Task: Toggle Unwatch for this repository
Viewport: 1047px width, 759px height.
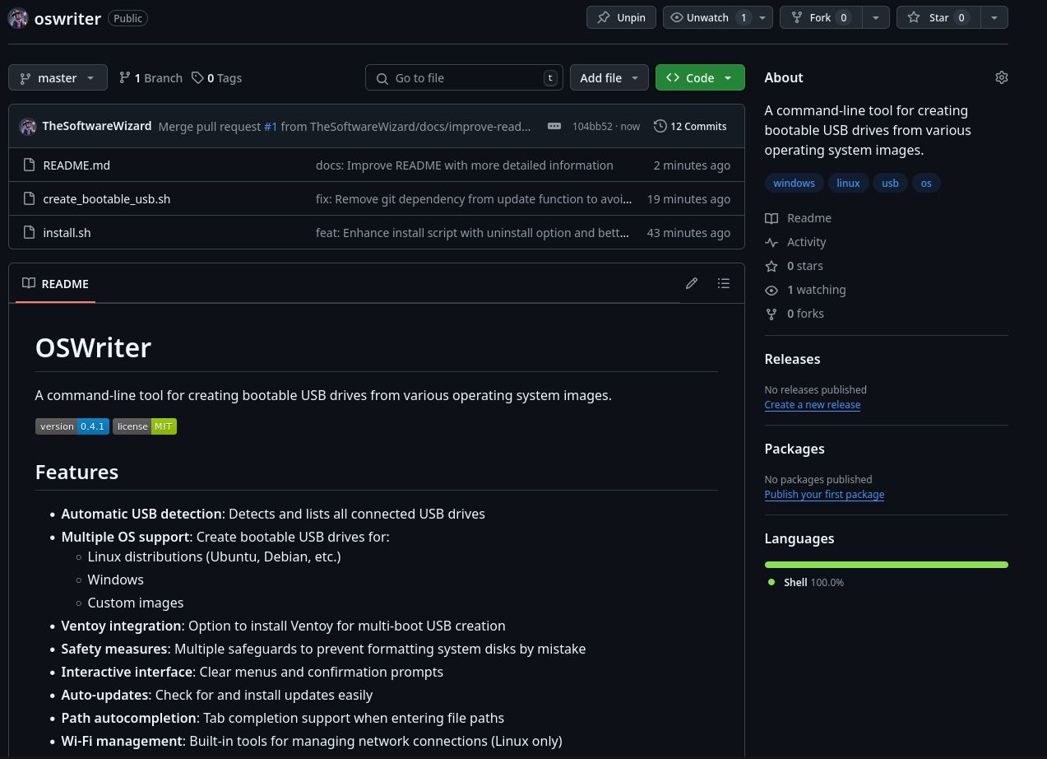Action: 707,17
